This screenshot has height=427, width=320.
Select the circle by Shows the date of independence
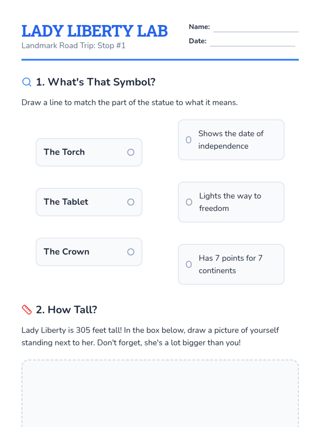click(x=189, y=140)
